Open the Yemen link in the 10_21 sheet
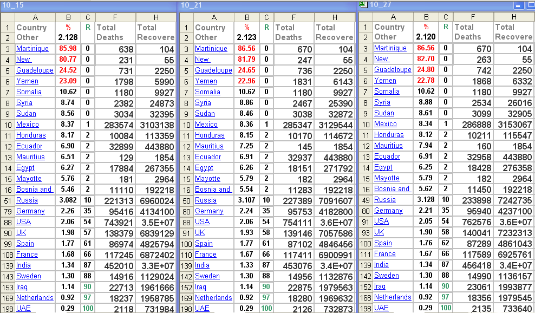The width and height of the screenshot is (535, 313). [x=206, y=81]
